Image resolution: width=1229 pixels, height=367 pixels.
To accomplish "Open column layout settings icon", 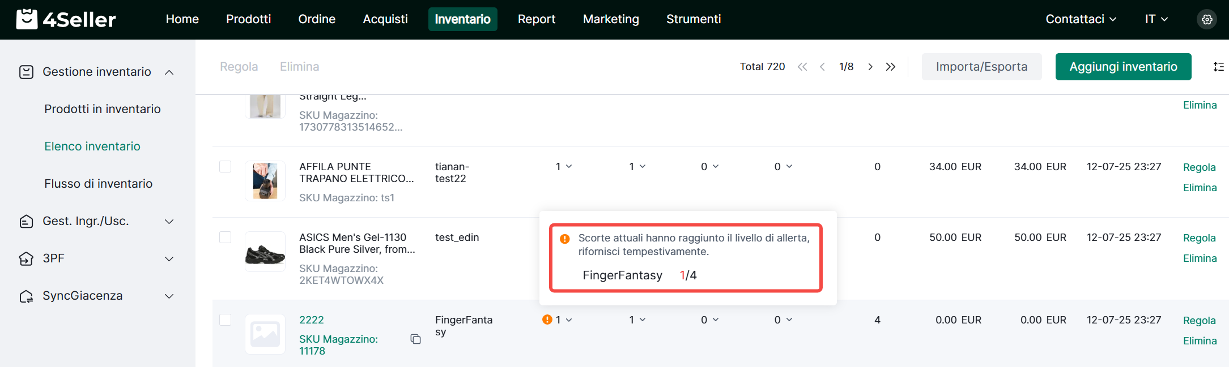I will (x=1218, y=67).
